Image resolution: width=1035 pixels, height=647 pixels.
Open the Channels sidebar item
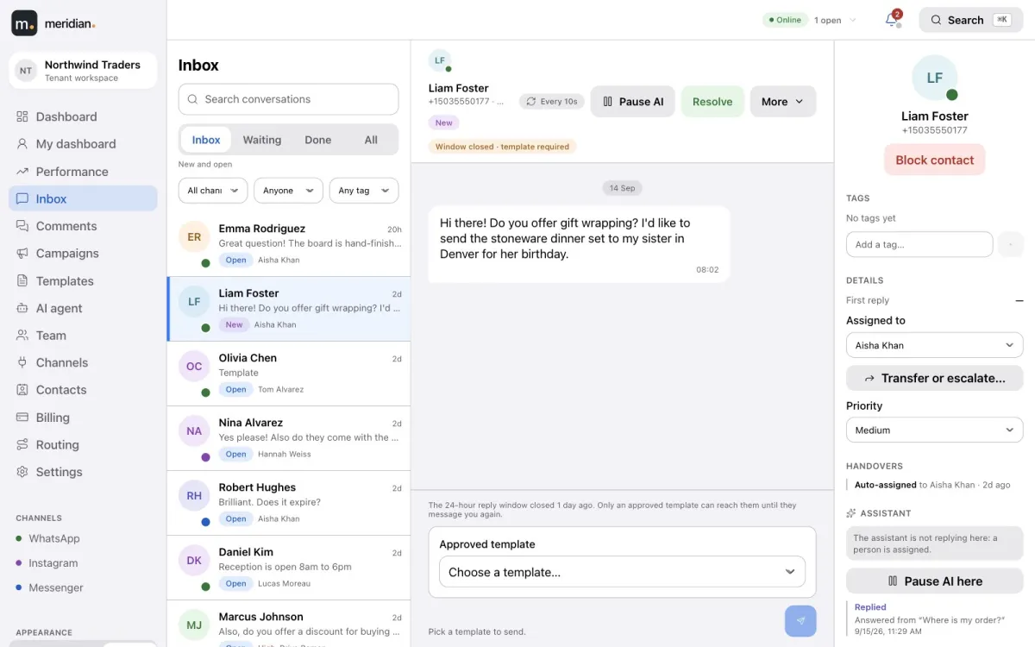(x=83, y=363)
